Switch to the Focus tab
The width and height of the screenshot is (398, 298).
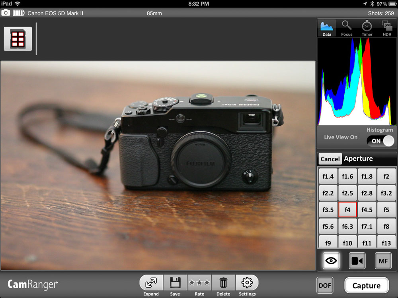[x=347, y=28]
